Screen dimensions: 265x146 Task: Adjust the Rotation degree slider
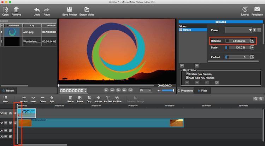tap(237, 41)
